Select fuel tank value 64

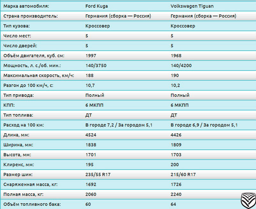173,205
